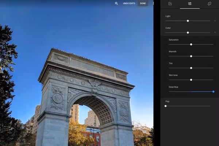
Task: Click the Warmth slider handle
Action: 191,56
